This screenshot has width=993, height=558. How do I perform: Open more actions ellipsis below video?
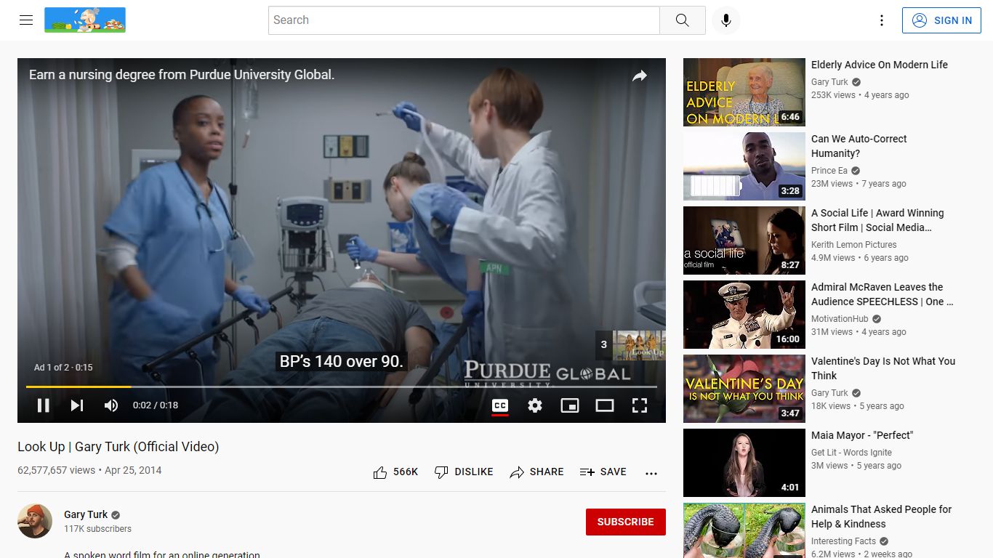click(651, 473)
